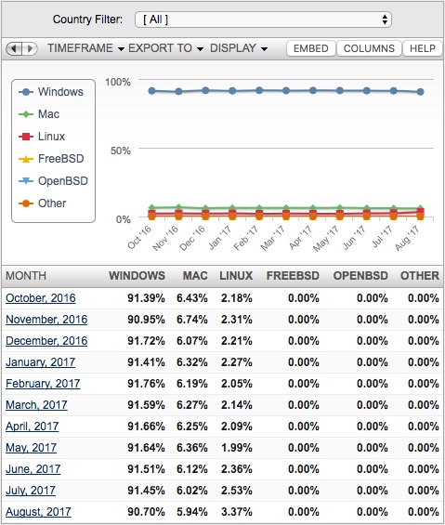Screen dimensions: 445x525
Task: Toggle the Windows series in legend
Action: point(51,92)
